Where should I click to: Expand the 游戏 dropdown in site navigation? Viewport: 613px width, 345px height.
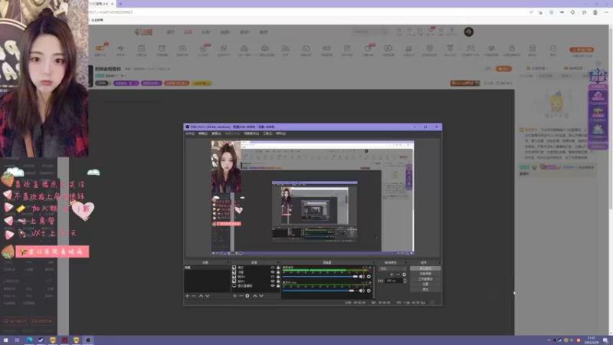[x=244, y=32]
